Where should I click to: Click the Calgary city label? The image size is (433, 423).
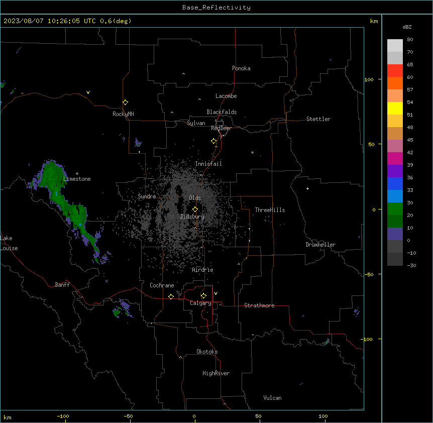pyautogui.click(x=200, y=303)
